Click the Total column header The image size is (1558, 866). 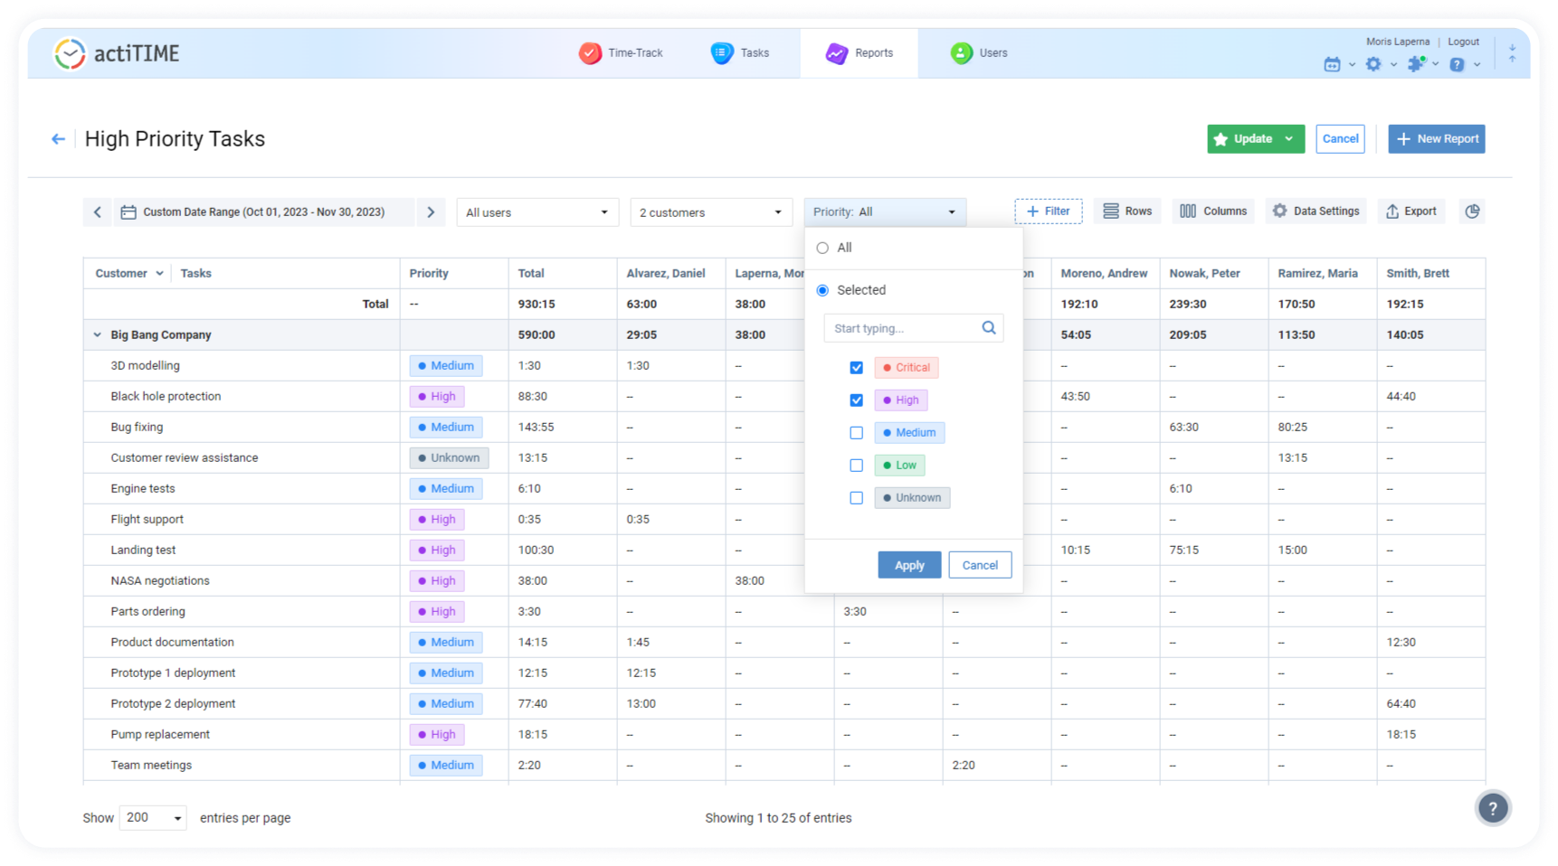click(531, 273)
